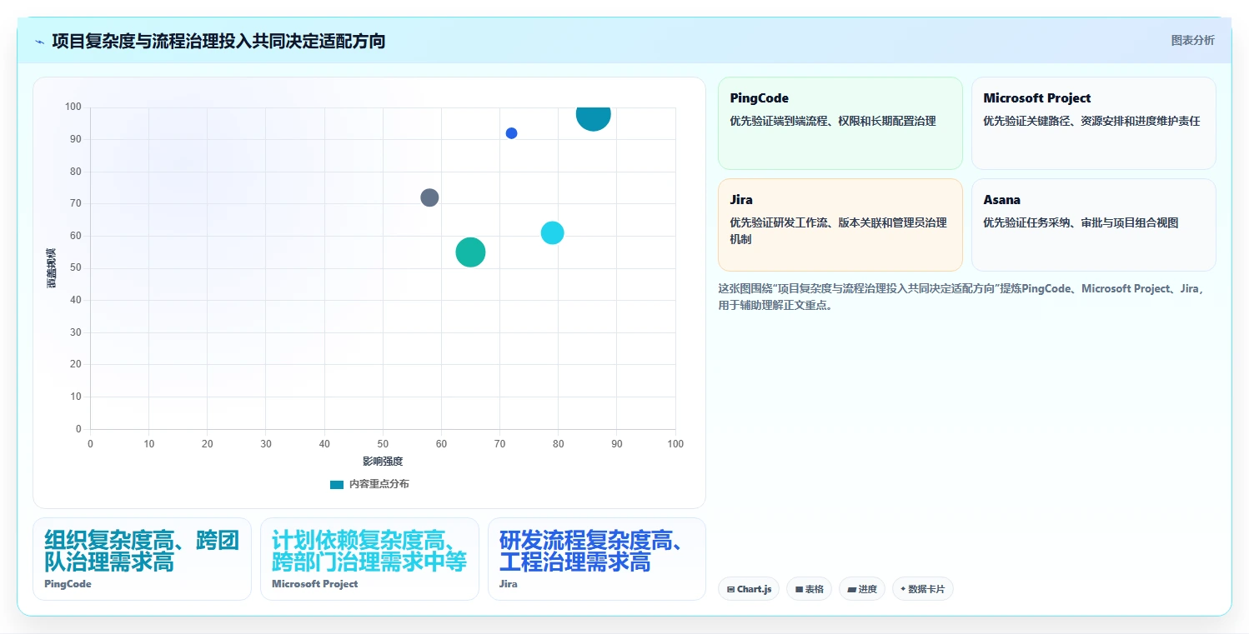Click the Microsoft Project label under the cyan headline

(x=315, y=584)
